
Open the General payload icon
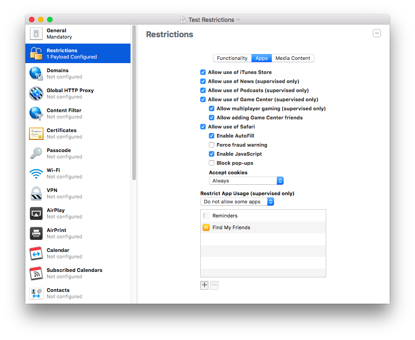click(36, 34)
